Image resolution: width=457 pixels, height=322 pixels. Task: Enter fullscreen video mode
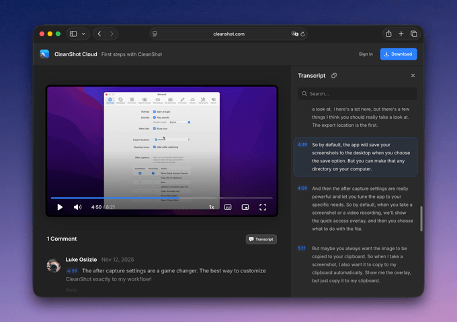click(x=263, y=207)
